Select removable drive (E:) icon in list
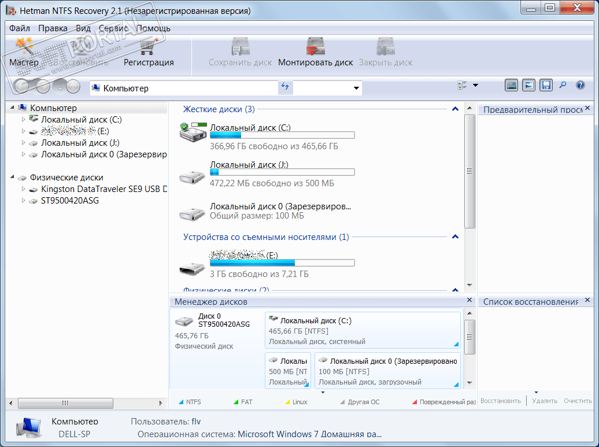Screen dimensions: 599x447 (x=192, y=269)
